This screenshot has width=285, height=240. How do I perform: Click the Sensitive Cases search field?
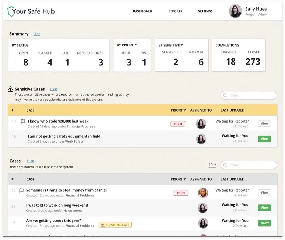tap(252, 95)
